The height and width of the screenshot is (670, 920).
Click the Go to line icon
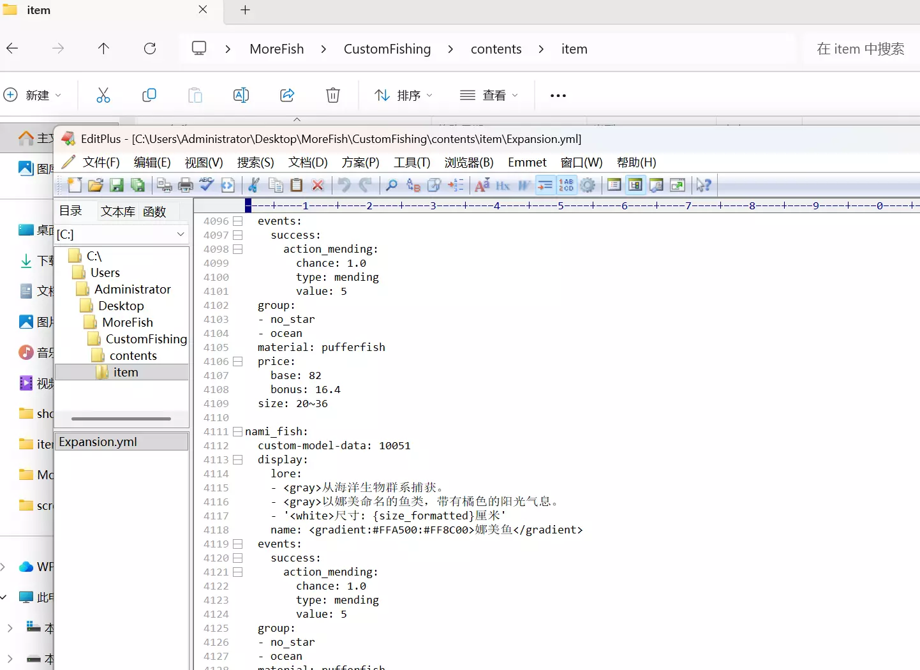(456, 185)
